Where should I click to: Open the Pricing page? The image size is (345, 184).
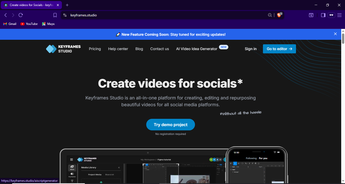[x=95, y=49]
